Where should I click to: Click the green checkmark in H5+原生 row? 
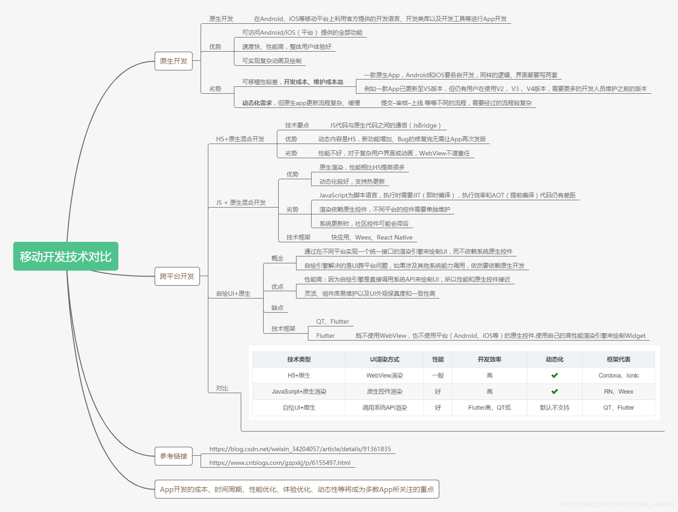click(x=555, y=375)
